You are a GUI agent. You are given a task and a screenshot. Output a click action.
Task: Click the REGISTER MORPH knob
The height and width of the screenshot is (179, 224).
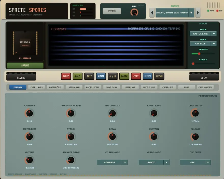[x=71, y=113]
